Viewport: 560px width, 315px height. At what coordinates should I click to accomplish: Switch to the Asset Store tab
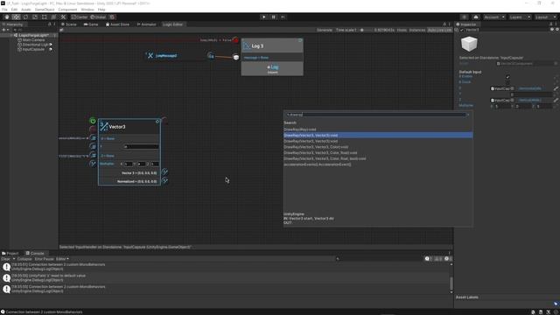point(117,24)
